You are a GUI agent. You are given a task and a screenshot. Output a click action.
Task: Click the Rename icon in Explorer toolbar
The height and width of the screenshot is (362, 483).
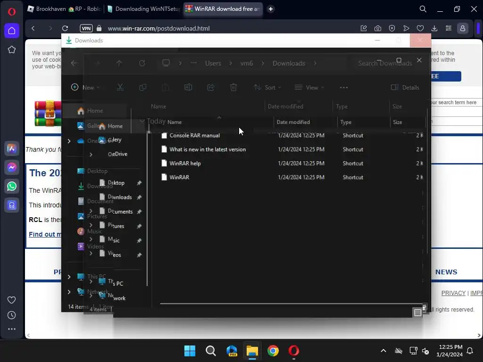[x=188, y=87]
